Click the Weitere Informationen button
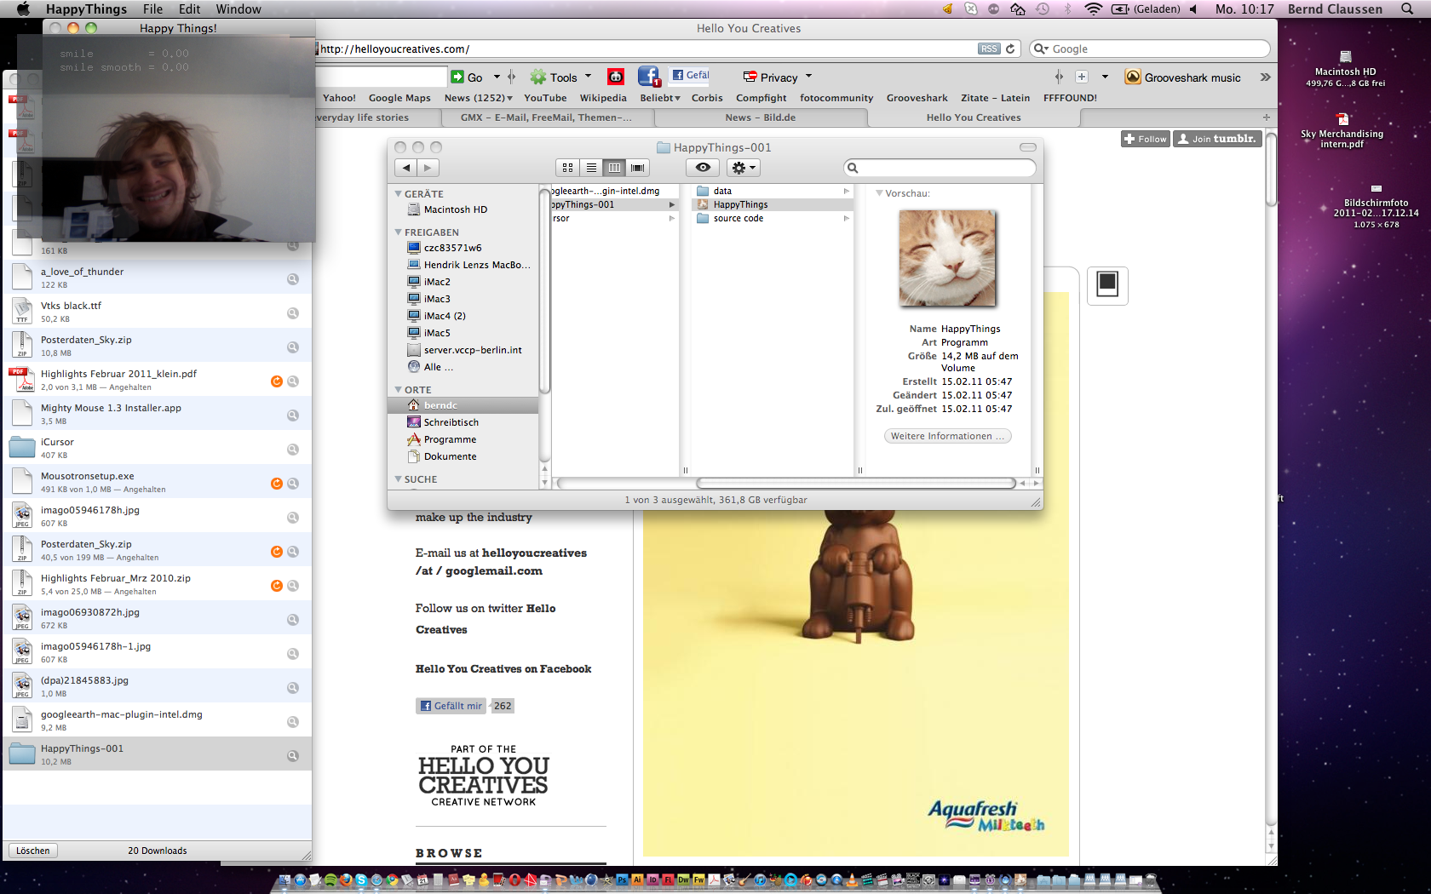 point(946,436)
